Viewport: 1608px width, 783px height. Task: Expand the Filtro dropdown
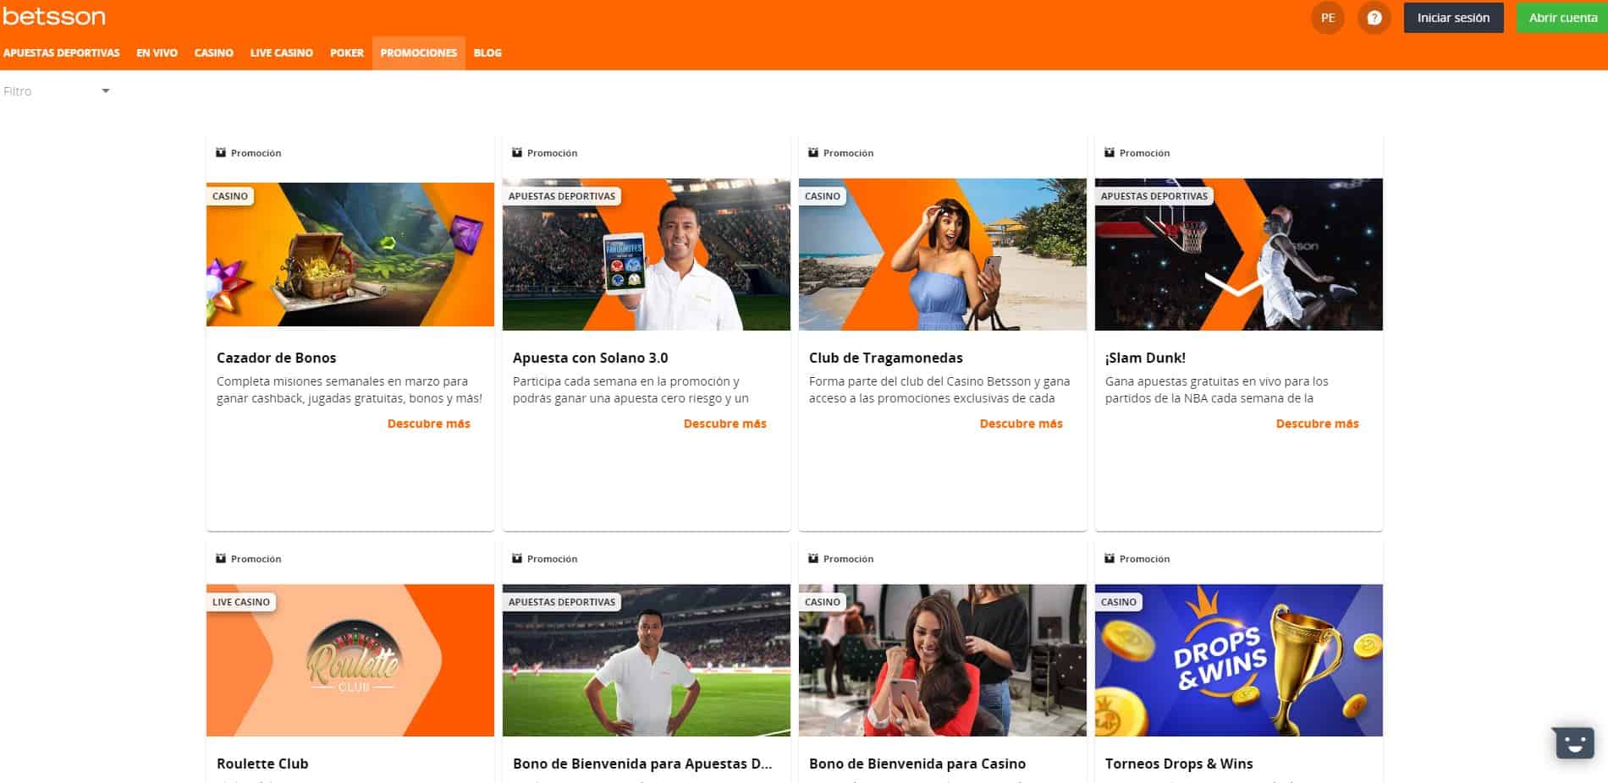coord(57,91)
